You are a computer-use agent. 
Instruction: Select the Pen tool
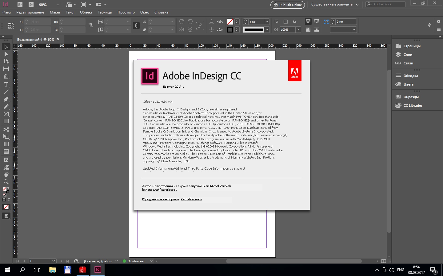pyautogui.click(x=6, y=99)
